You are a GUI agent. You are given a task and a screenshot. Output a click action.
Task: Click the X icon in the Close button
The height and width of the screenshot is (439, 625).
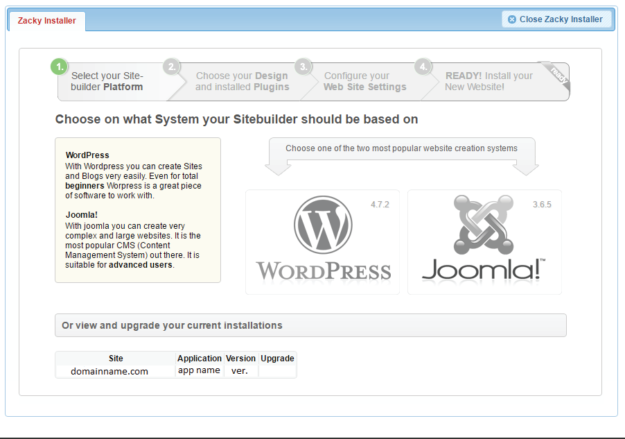click(x=512, y=19)
